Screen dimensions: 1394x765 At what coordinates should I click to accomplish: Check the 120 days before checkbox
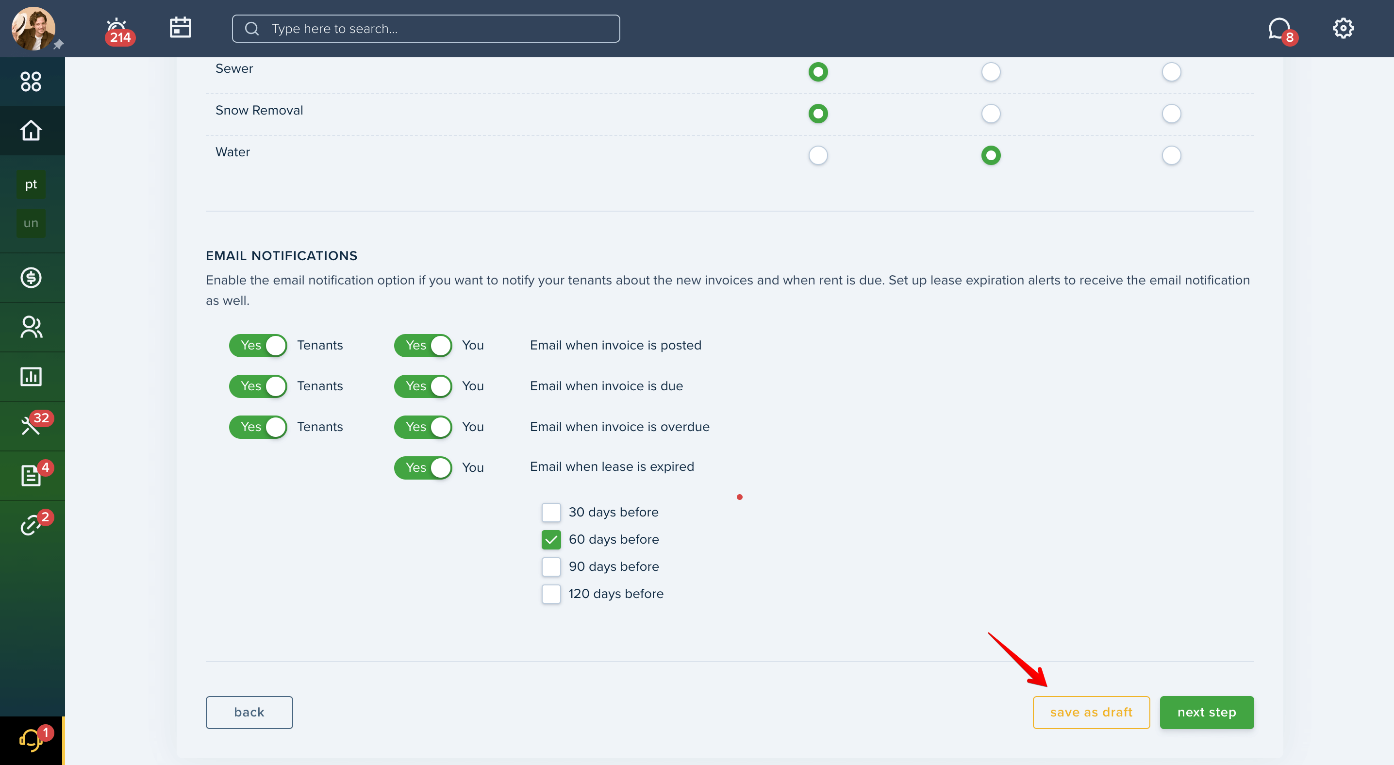pyautogui.click(x=551, y=594)
